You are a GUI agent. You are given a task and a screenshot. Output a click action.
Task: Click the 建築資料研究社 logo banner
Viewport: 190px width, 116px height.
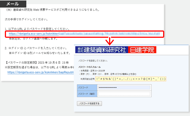pyautogui.click(x=102, y=50)
